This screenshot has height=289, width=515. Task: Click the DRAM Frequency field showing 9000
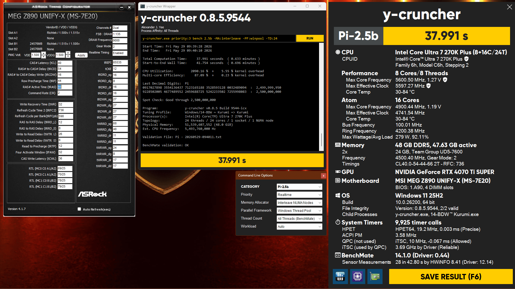120,40
